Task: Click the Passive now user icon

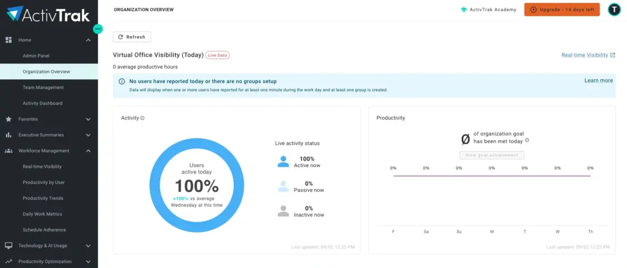Action: pyautogui.click(x=283, y=186)
